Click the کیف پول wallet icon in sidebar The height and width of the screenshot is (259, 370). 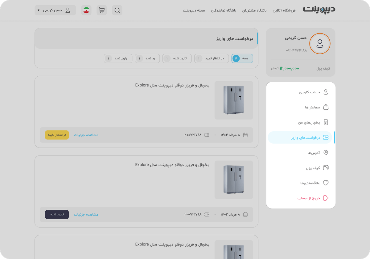326,168
